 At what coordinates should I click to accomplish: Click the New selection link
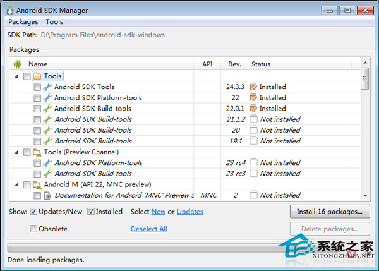[x=159, y=212]
